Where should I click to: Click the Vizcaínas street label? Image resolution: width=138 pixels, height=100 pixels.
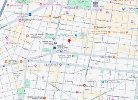(x=97, y=42)
